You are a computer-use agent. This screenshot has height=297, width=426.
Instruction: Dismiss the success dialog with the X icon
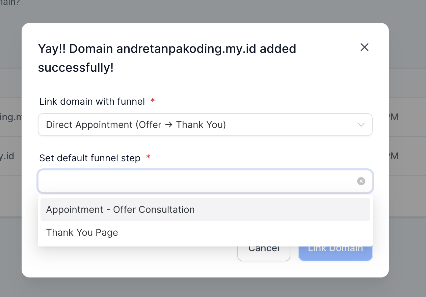pos(365,47)
